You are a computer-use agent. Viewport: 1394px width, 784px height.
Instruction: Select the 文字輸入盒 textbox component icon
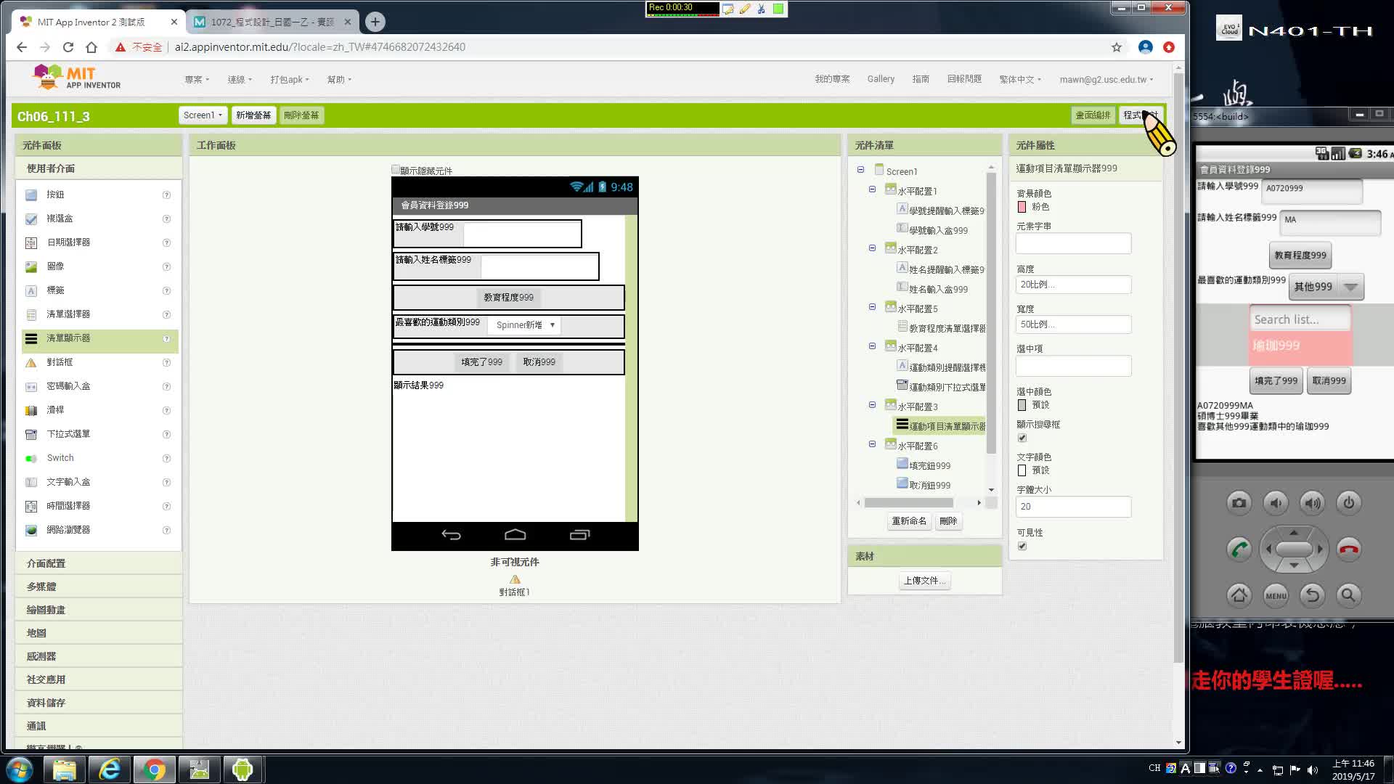tap(31, 482)
